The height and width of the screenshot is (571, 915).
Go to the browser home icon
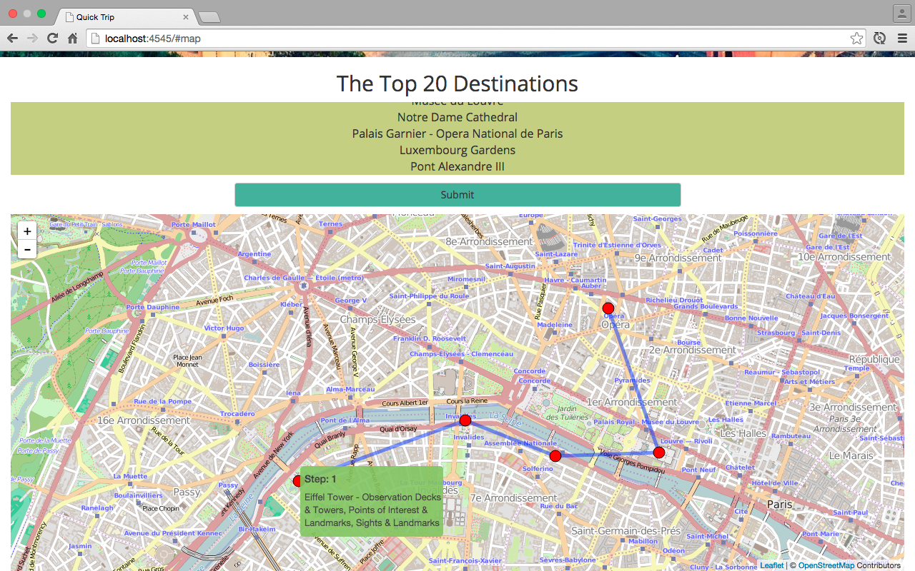(72, 39)
